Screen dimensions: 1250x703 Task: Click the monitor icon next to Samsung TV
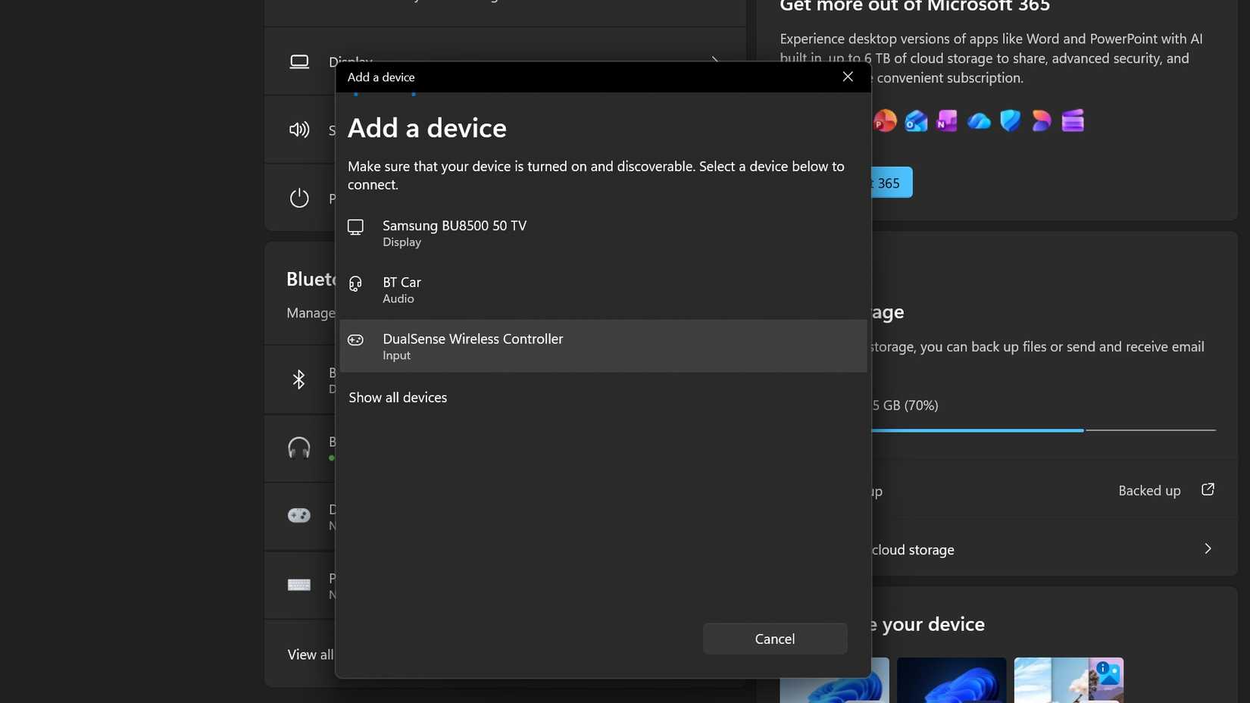tap(355, 227)
